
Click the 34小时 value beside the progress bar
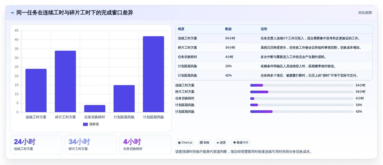pyautogui.click(x=360, y=92)
